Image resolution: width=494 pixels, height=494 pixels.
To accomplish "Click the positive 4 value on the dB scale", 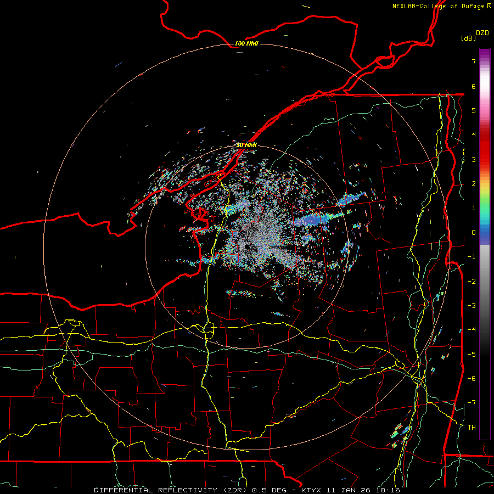I will point(474,135).
